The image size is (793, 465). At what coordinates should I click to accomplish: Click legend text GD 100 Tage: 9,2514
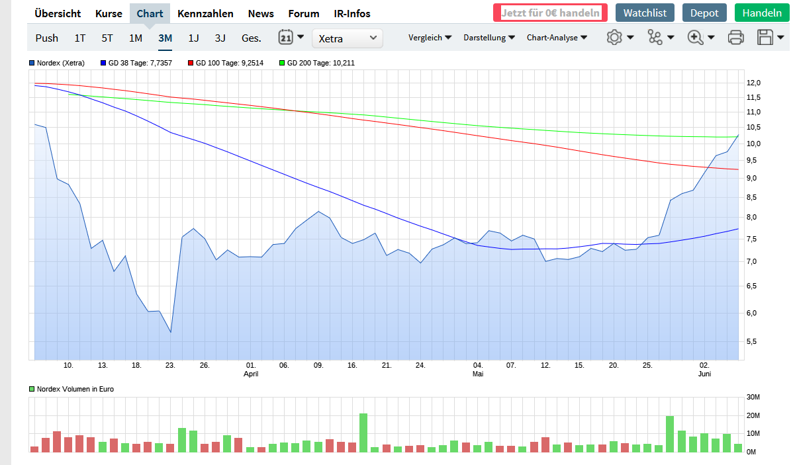[230, 63]
